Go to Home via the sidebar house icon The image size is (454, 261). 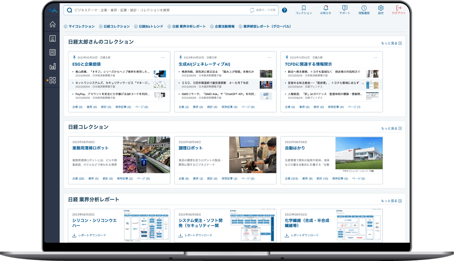coord(53,24)
